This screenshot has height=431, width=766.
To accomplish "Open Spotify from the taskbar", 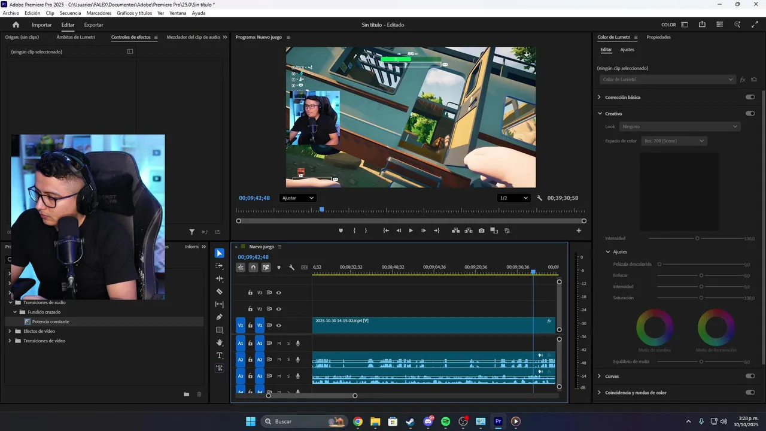I will point(445,421).
